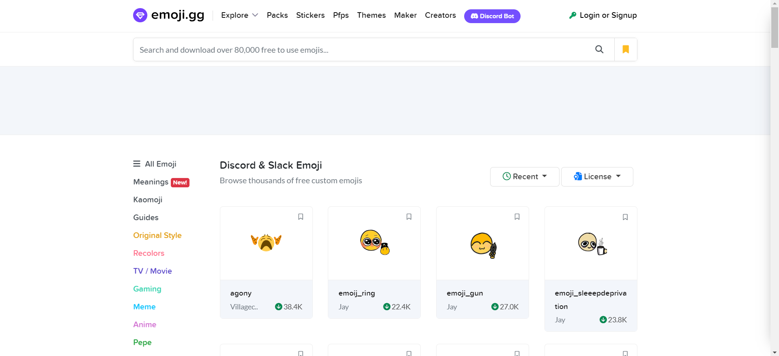Click 'Browse thousands of free custom emojis' text
Viewport: 779px width, 356px height.
291,181
